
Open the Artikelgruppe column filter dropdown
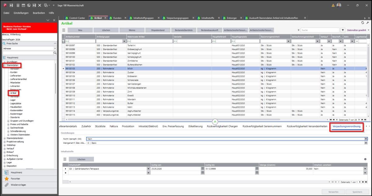pyautogui.click(x=124, y=41)
